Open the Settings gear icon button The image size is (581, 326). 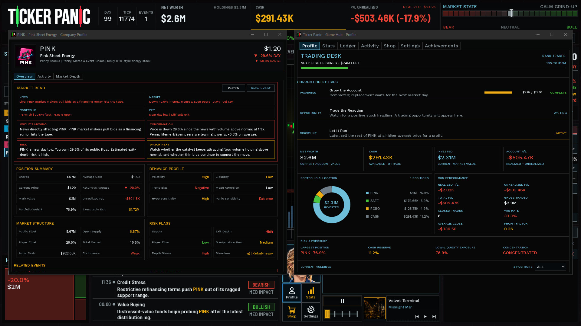click(x=311, y=312)
